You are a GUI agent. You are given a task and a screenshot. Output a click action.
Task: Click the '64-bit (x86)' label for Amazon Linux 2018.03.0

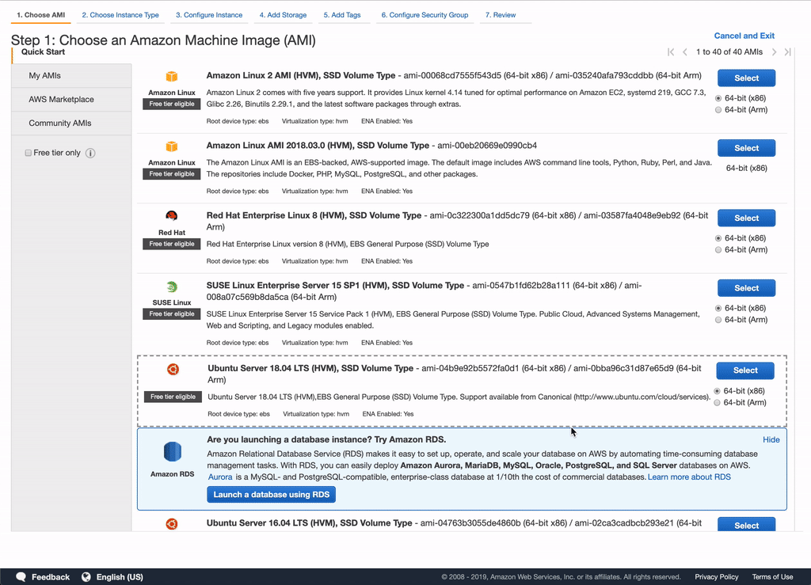746,168
